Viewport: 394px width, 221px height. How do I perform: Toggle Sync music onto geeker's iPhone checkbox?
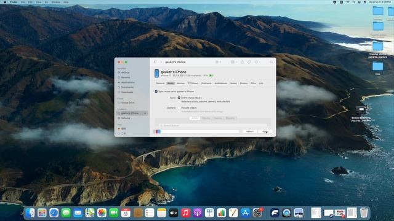point(156,91)
